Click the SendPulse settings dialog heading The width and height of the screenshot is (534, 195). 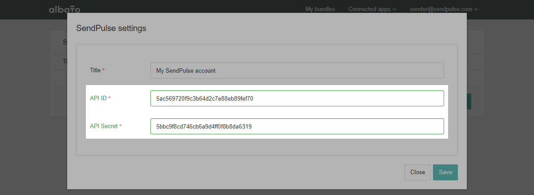(111, 28)
